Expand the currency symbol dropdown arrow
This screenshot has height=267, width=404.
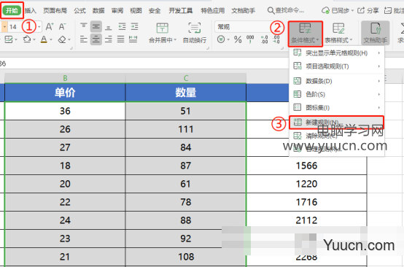228,39
